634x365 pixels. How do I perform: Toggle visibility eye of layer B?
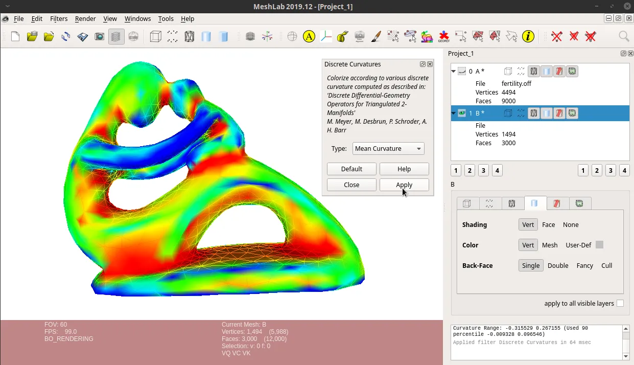pyautogui.click(x=462, y=113)
